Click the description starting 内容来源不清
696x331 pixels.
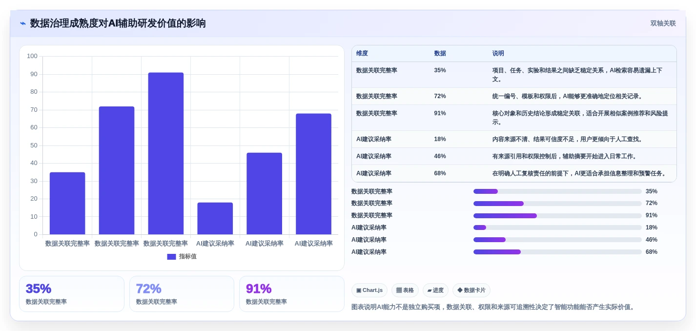click(x=568, y=139)
